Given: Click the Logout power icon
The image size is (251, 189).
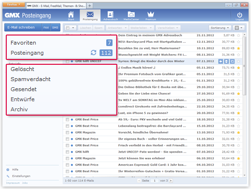Looking at the screenshot, I should click(239, 16).
